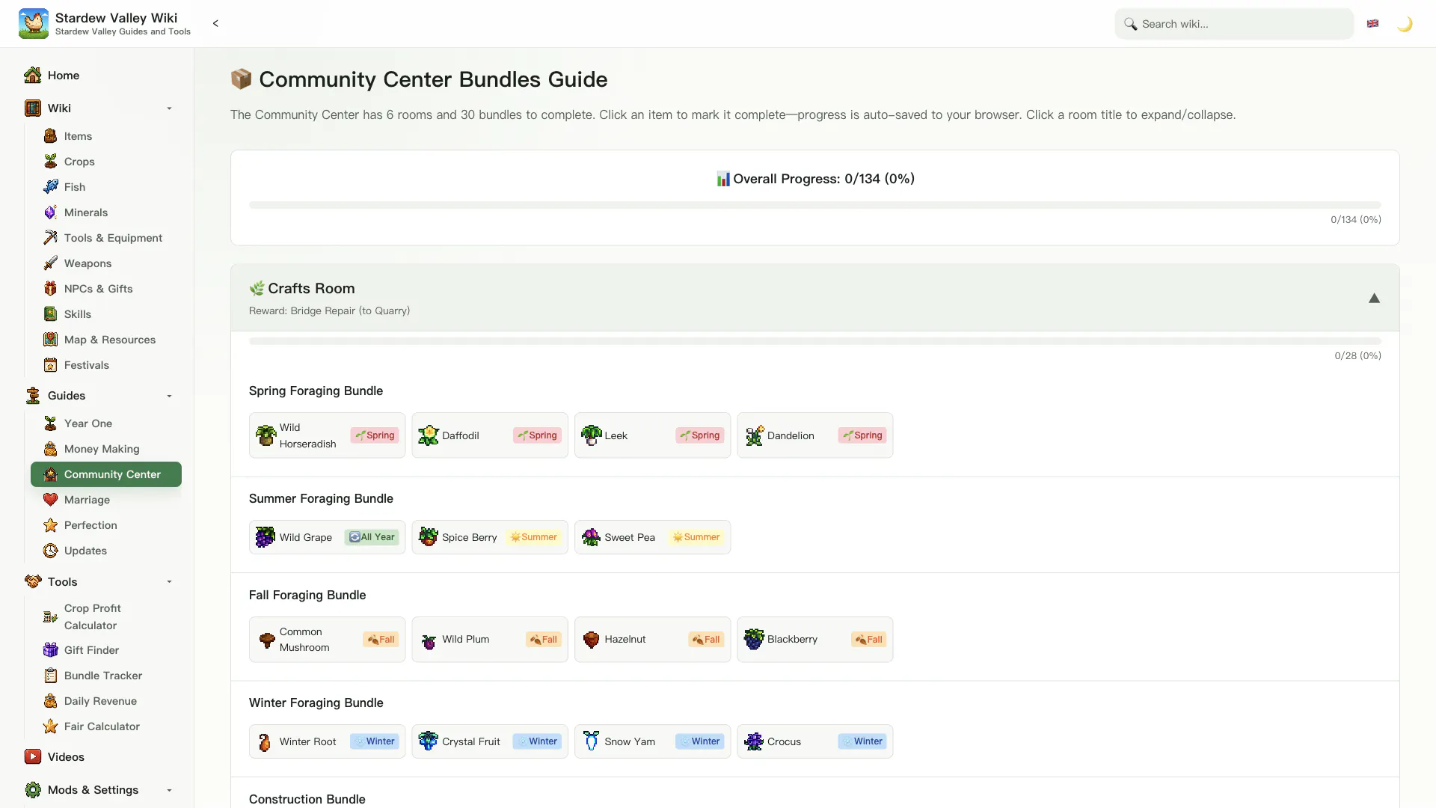The height and width of the screenshot is (808, 1436).
Task: Select Community Center in sidebar
Action: pos(106,474)
